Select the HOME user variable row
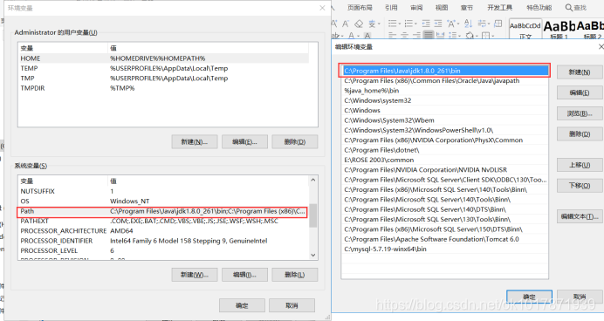Image resolution: width=604 pixels, height=321 pixels. tap(163, 58)
